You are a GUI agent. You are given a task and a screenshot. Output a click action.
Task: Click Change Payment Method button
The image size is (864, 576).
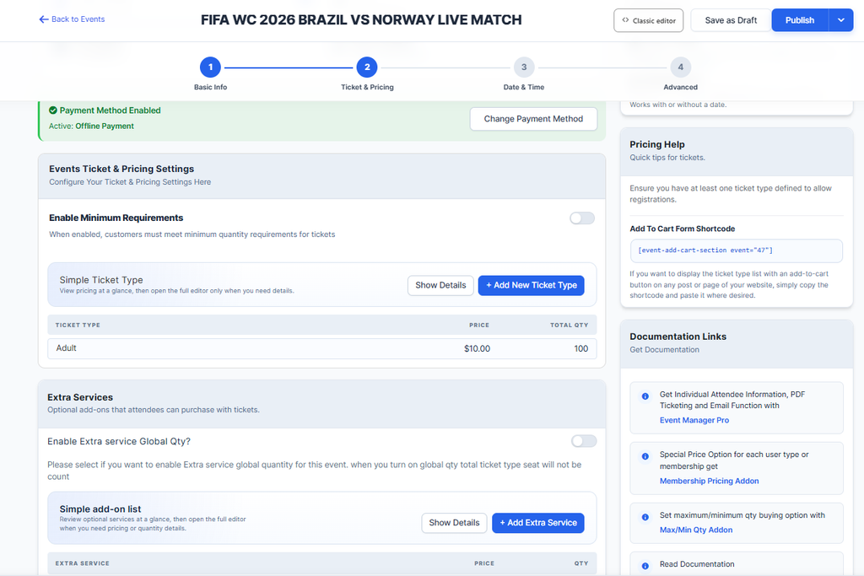tap(533, 119)
